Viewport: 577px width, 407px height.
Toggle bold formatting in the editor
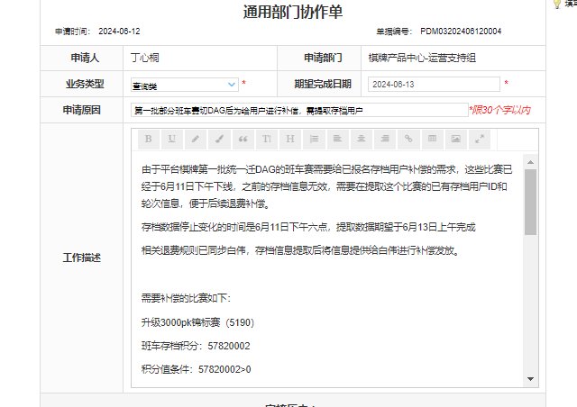147,139
